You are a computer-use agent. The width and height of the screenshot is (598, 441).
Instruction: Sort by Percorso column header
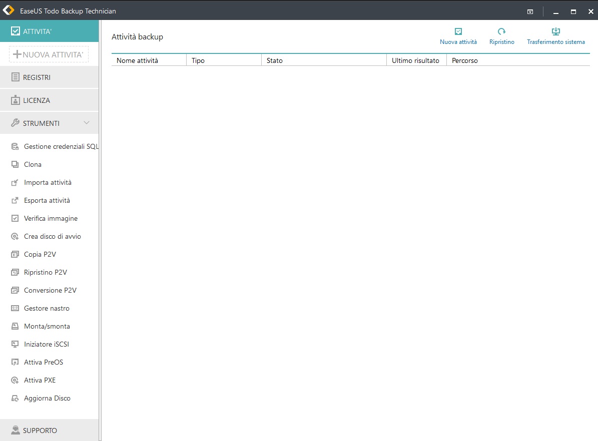[518, 60]
